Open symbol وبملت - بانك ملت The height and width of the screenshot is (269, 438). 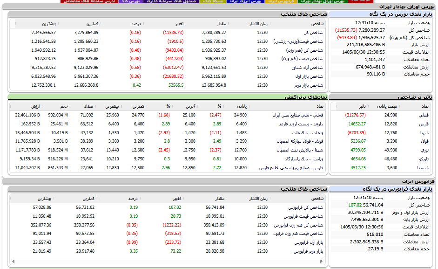(x=308, y=133)
